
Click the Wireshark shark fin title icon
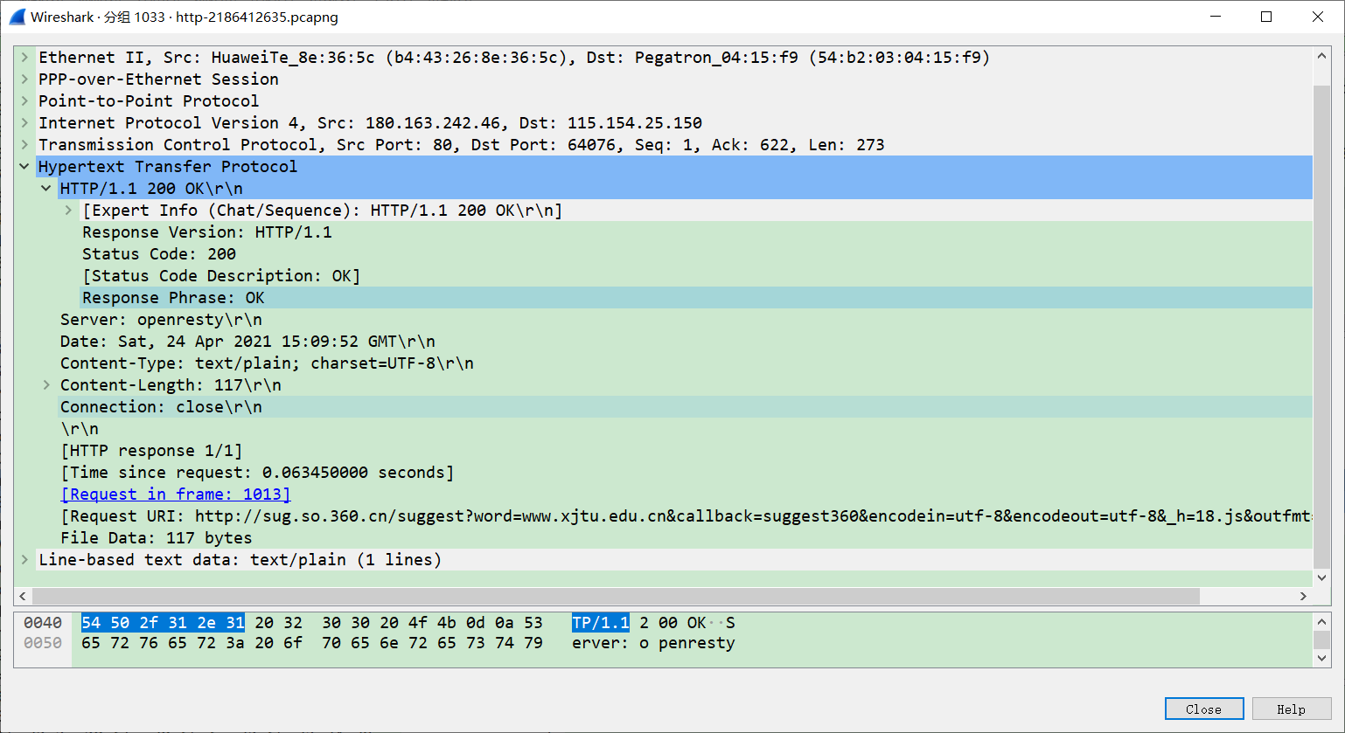[x=17, y=17]
